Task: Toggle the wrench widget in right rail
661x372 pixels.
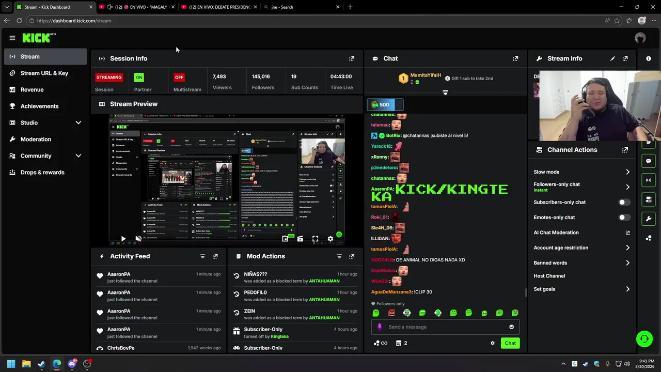Action: click(x=649, y=219)
